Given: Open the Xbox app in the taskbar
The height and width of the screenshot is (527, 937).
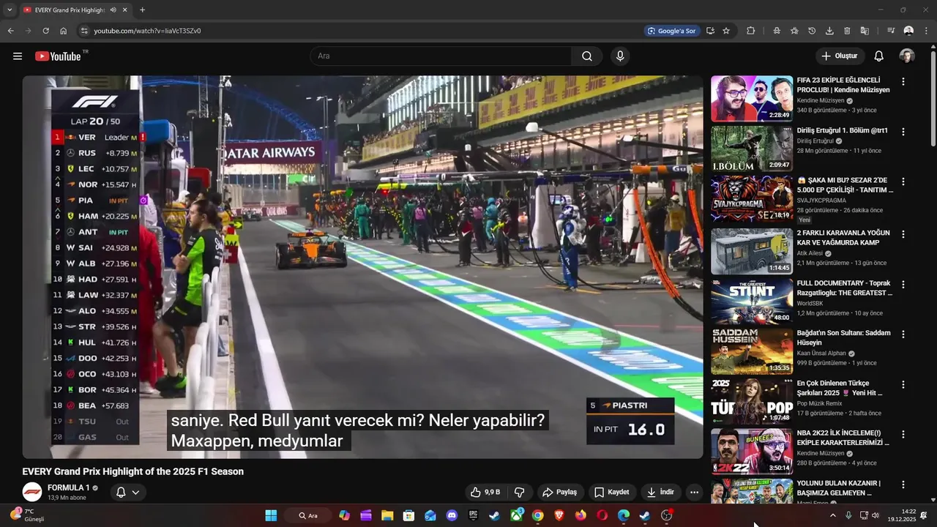Looking at the screenshot, I should 516,515.
